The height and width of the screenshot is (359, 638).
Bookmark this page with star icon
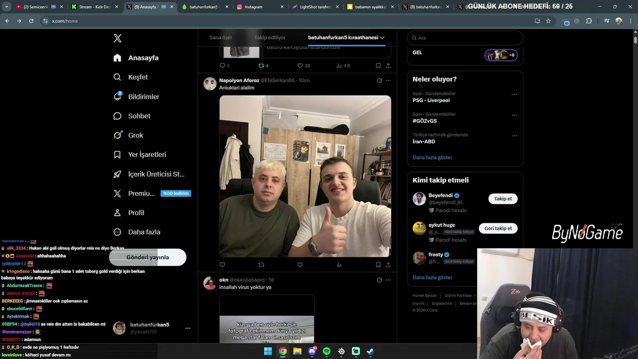548,21
